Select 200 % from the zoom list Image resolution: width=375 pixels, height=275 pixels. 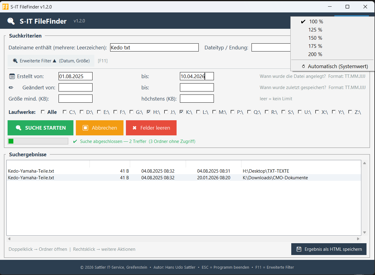(315, 54)
